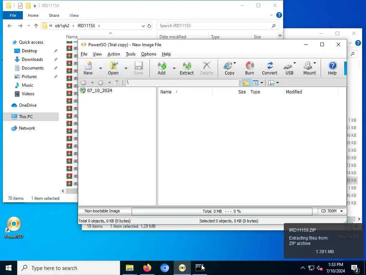This screenshot has height=275, width=366.
Task: Open the Explorer File tab
Action: point(13,15)
